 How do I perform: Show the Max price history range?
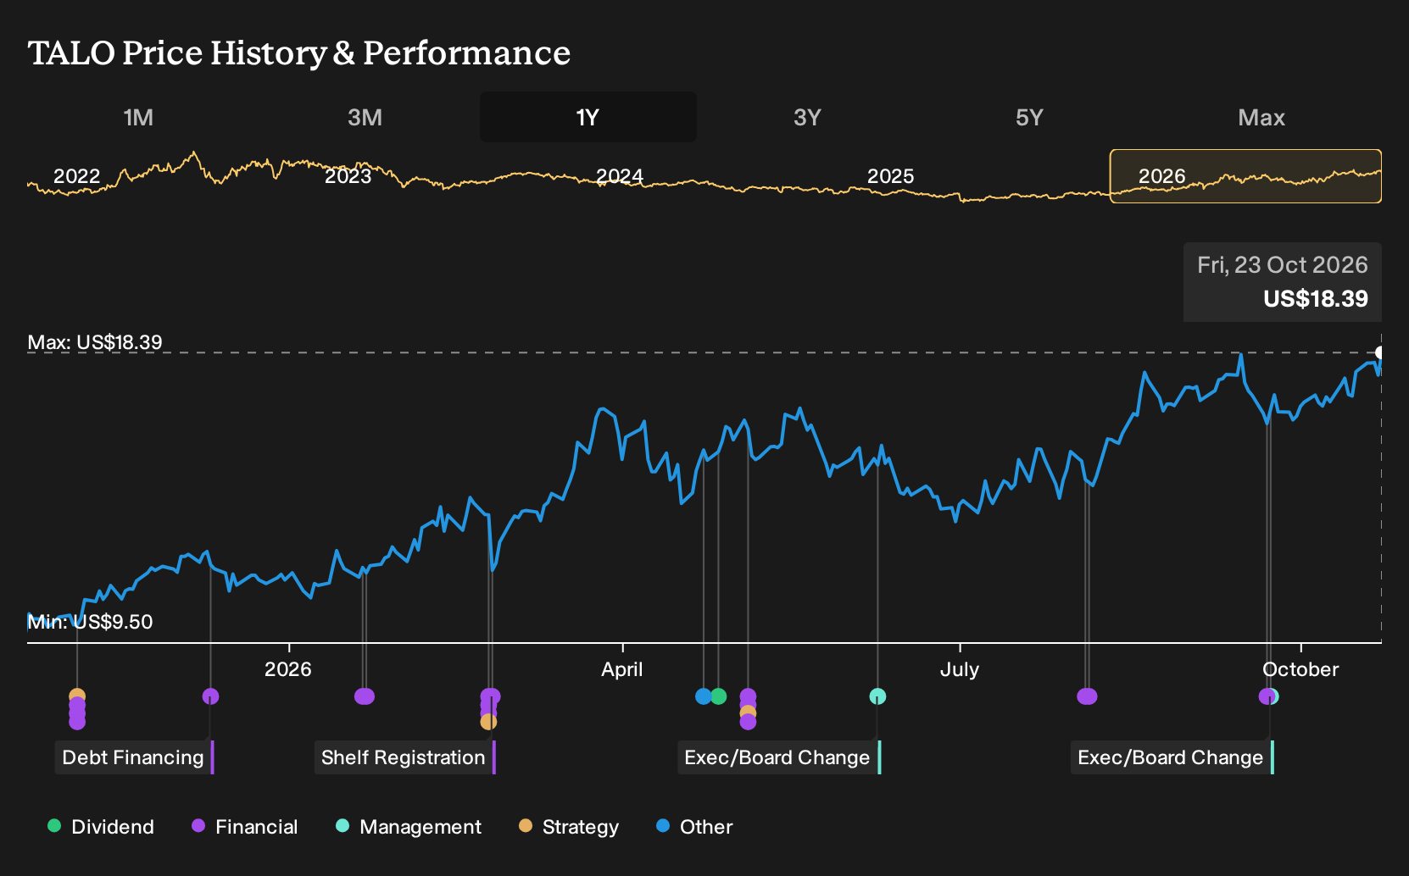(x=1261, y=117)
